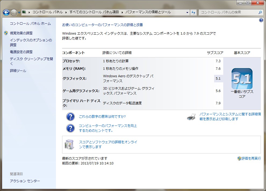Click the magnifier icon in the search box
Screen dimensions: 266x191
click(x=260, y=12)
